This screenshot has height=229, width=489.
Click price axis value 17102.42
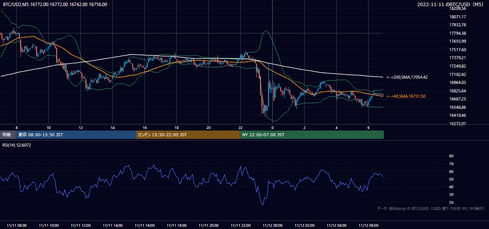click(458, 74)
